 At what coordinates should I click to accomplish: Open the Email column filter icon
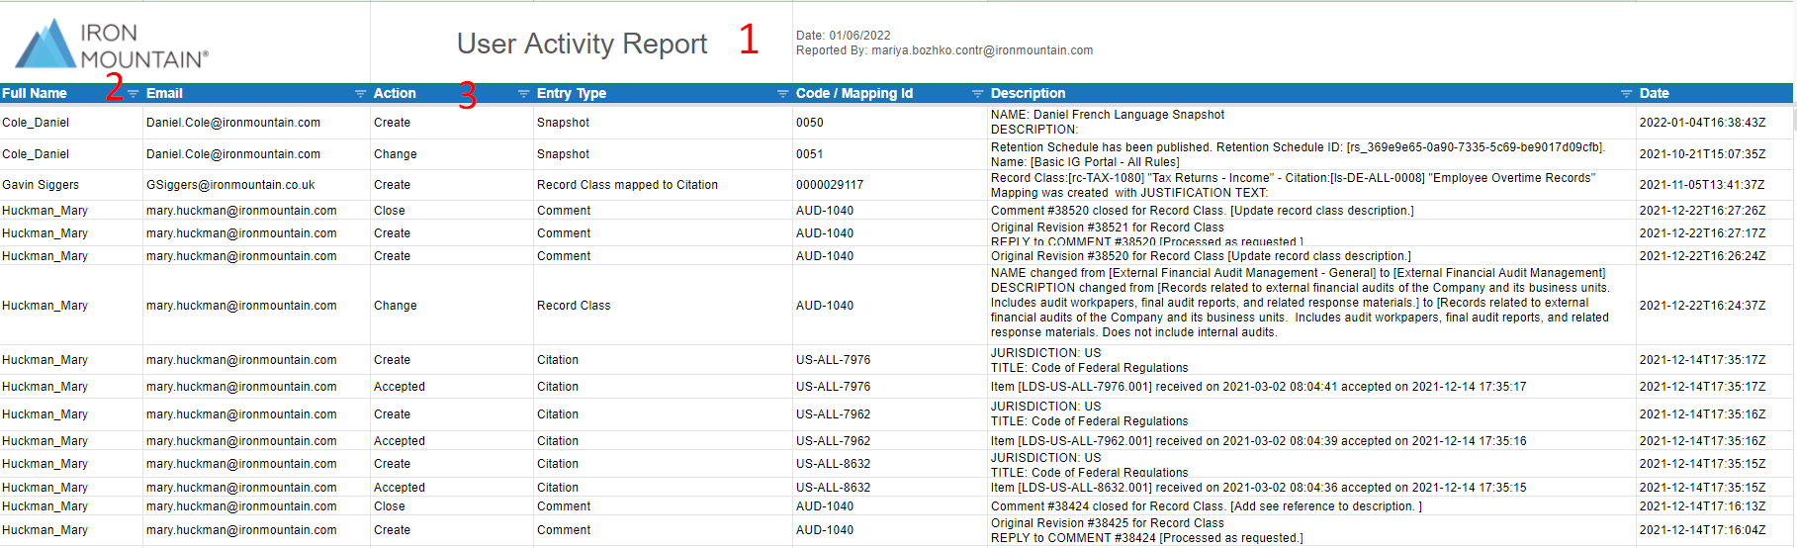[360, 94]
